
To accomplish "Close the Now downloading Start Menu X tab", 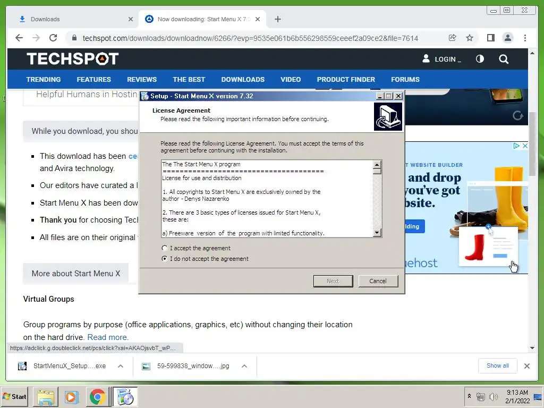I will [x=258, y=19].
